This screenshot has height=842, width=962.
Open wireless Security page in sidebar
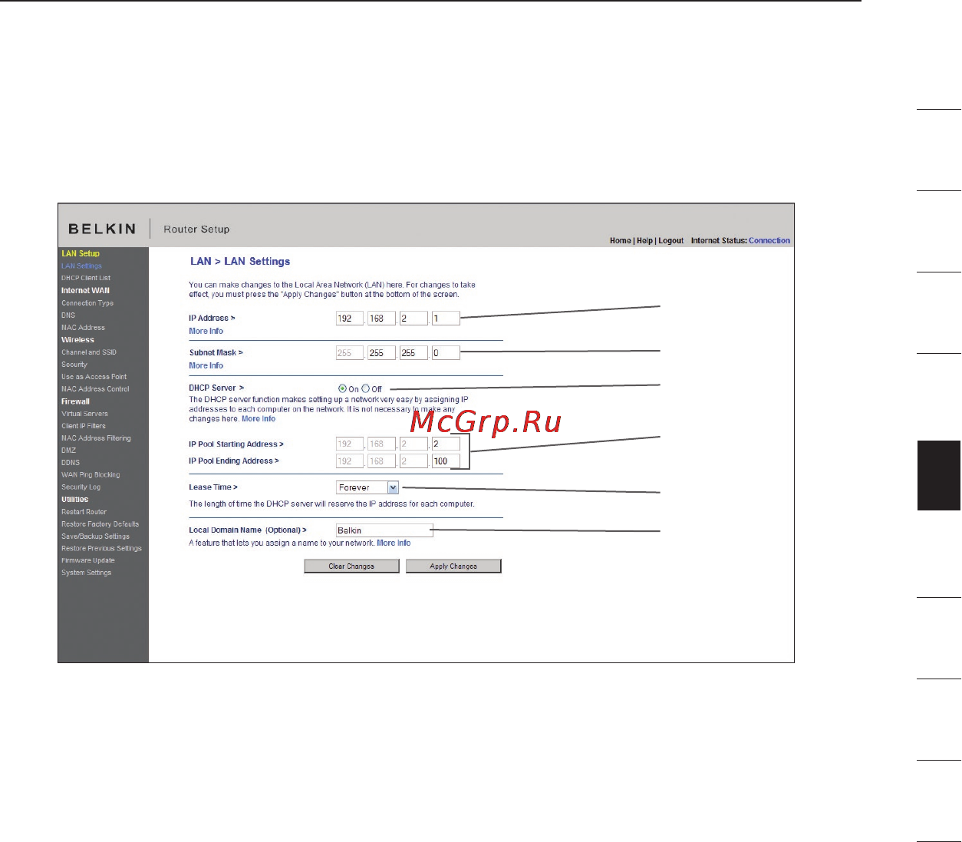[74, 364]
